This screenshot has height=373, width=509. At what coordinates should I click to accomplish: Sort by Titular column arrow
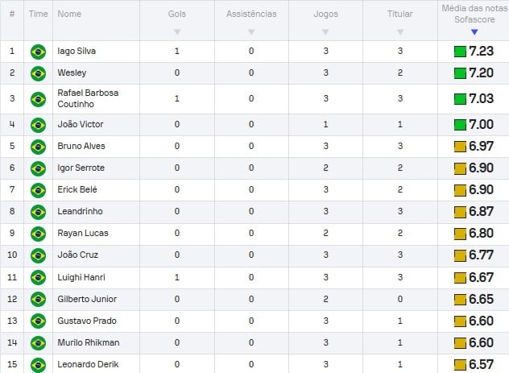click(x=399, y=32)
